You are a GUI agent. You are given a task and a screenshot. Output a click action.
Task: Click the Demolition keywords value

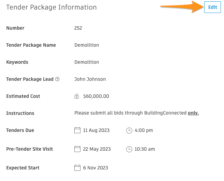coord(87,62)
